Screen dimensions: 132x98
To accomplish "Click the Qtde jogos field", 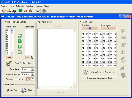I will 109,28.
